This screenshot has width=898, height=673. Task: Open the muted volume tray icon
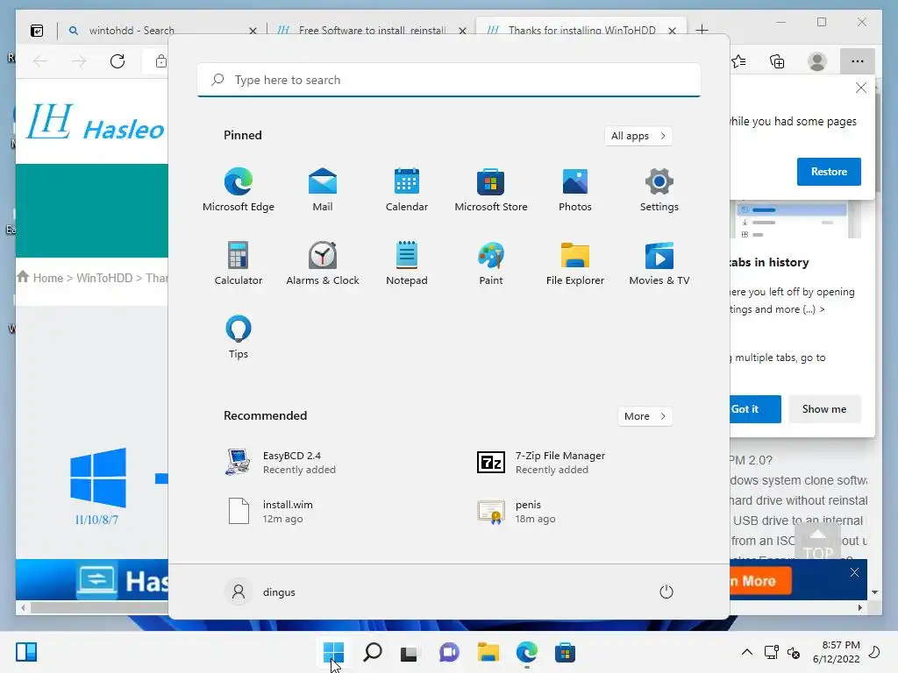(x=794, y=652)
